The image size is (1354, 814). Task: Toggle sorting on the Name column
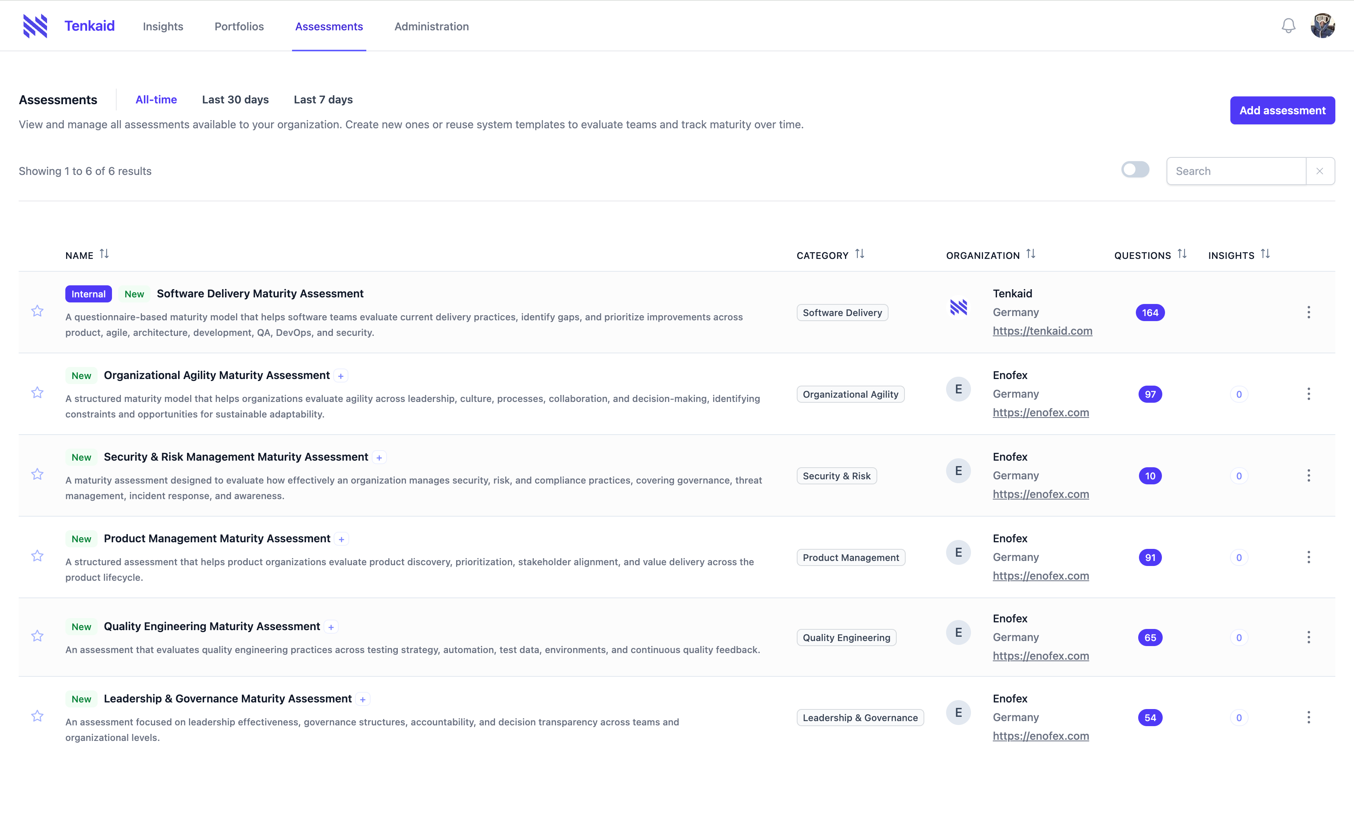[104, 254]
